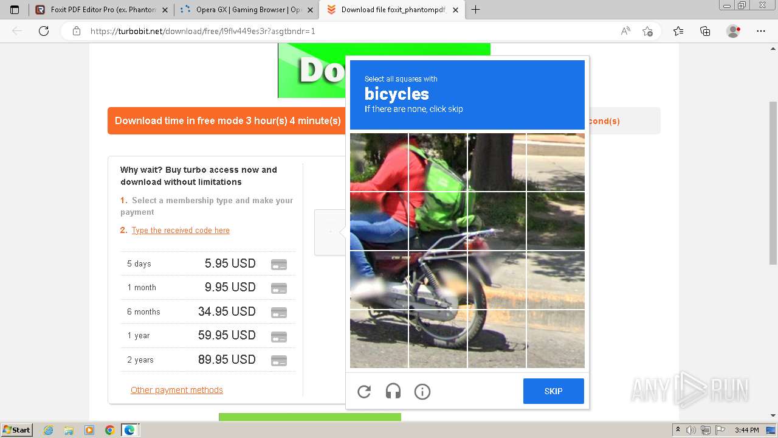This screenshot has width=778, height=438.
Task: Open a new browser tab
Action: tap(475, 10)
